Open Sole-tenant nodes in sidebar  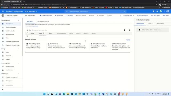pyautogui.click(x=11, y=31)
